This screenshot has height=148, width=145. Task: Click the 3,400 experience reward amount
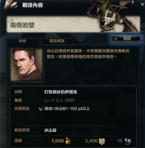pos(91,141)
